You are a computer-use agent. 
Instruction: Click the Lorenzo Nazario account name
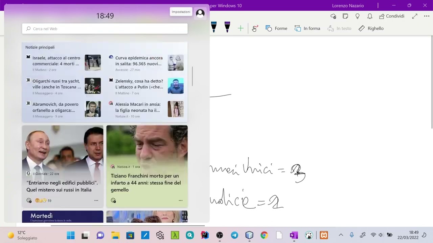pyautogui.click(x=348, y=6)
